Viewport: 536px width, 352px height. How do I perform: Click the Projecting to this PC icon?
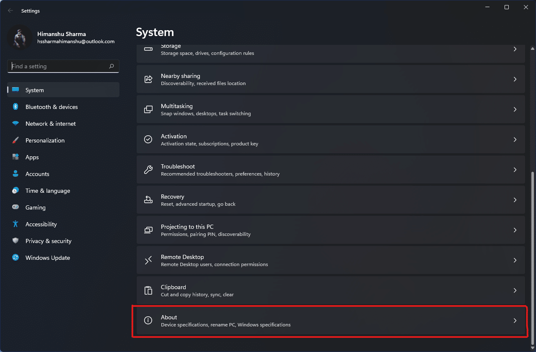point(148,230)
